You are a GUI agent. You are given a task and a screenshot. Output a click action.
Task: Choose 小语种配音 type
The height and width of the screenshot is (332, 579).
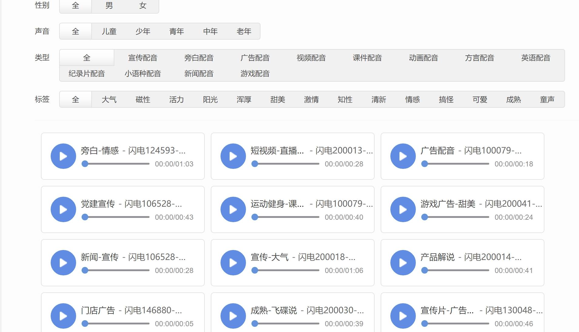(143, 73)
